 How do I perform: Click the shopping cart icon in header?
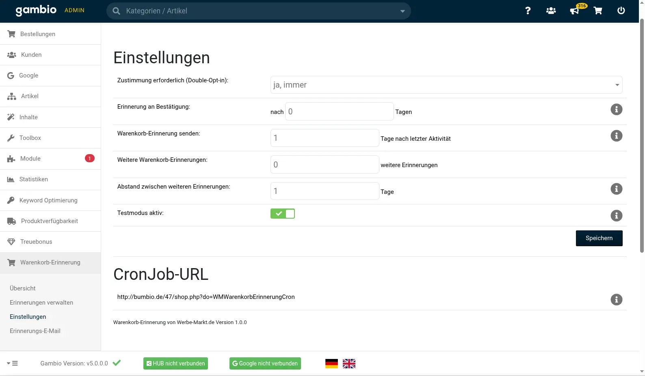click(598, 11)
